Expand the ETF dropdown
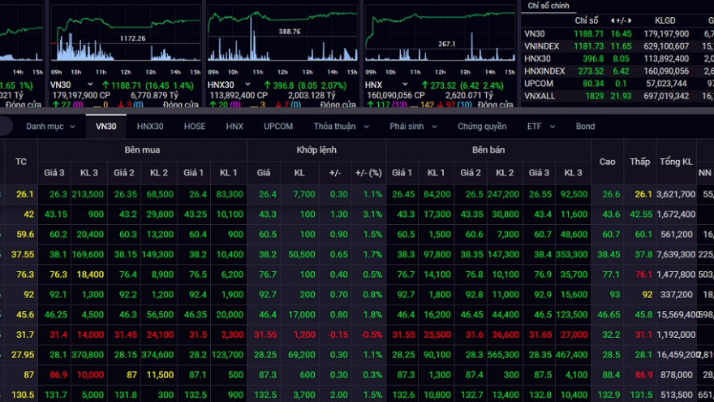The image size is (714, 402). pyautogui.click(x=540, y=127)
